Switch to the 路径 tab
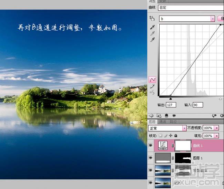Screen dimensions: 224x189 [x=173, y=122]
